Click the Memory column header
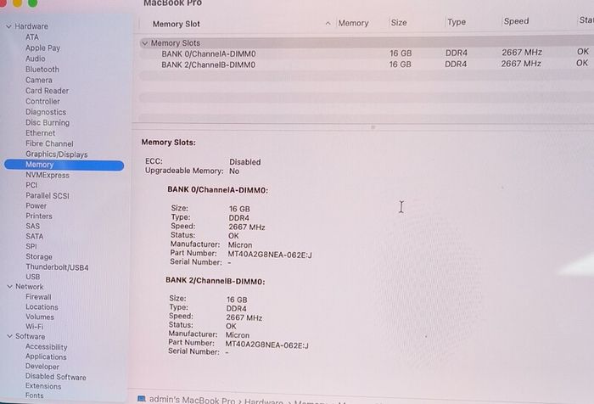 [354, 23]
